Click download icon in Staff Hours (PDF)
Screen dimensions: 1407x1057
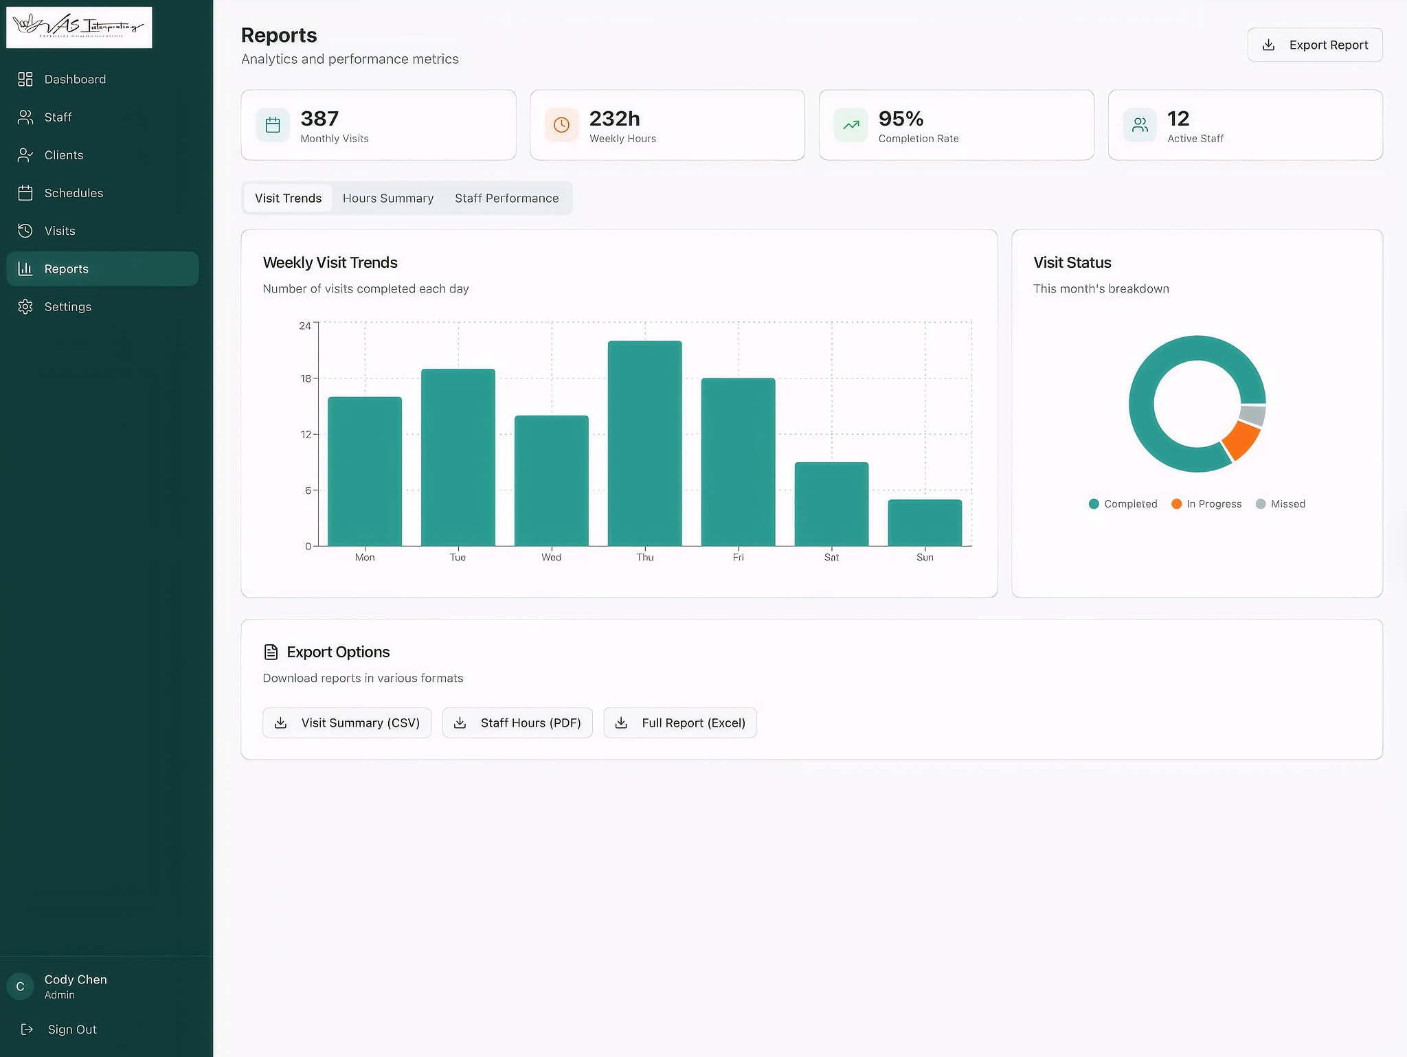point(460,723)
